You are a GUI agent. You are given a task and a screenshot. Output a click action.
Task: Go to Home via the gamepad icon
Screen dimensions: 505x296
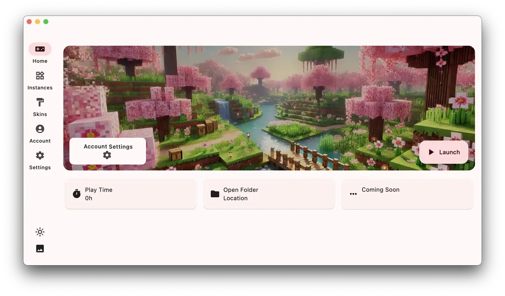(x=40, y=49)
